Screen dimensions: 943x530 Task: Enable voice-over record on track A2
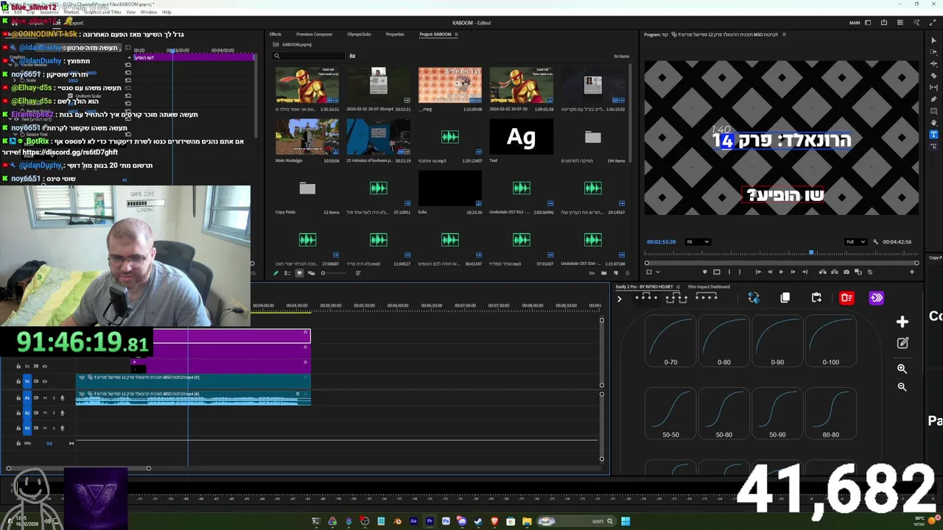(62, 413)
